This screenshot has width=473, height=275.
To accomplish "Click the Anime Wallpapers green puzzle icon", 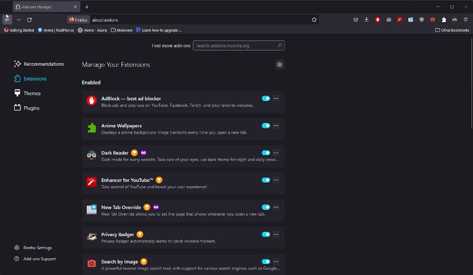I will click(x=91, y=128).
